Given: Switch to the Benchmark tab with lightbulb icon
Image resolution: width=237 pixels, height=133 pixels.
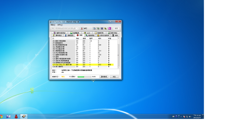Looking at the screenshot, I should [57, 35].
